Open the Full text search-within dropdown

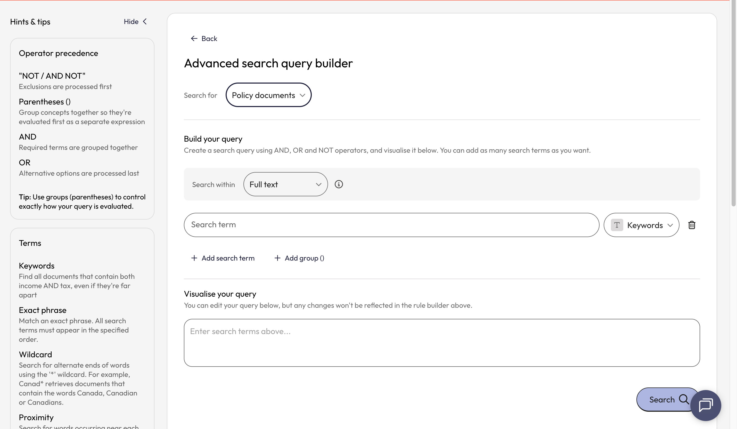tap(285, 184)
